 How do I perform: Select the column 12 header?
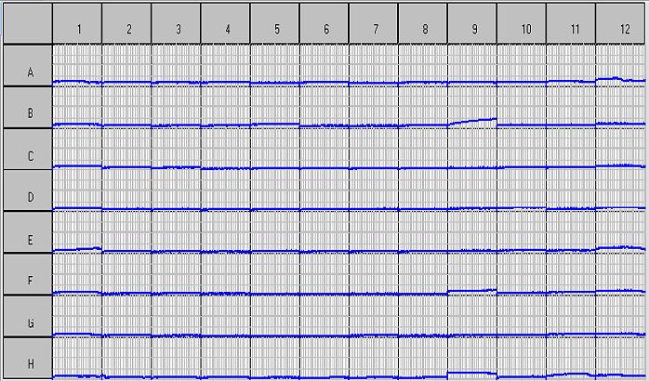click(x=620, y=28)
